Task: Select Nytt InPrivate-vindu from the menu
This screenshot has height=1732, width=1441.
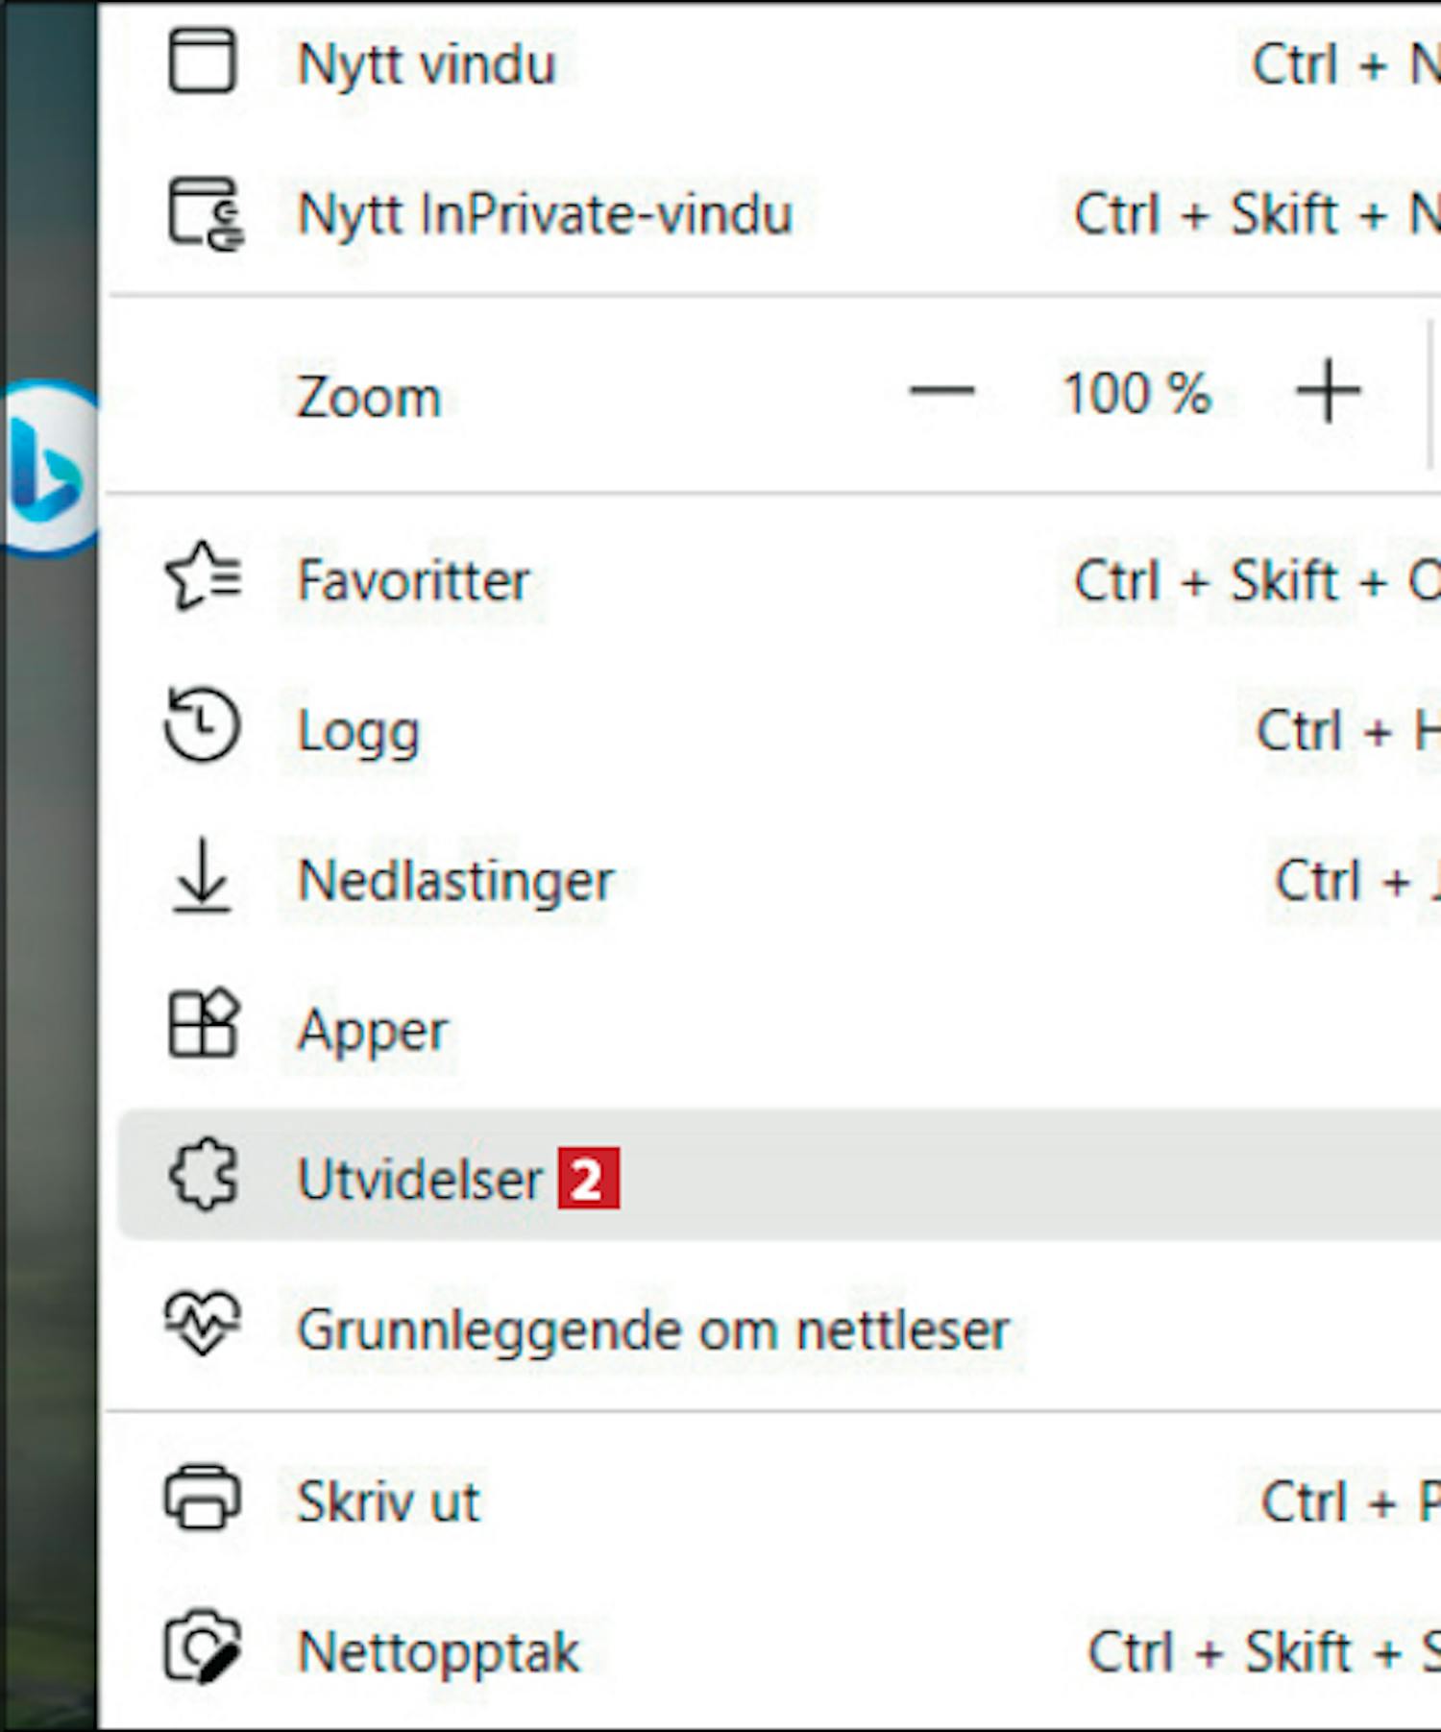Action: 545,214
